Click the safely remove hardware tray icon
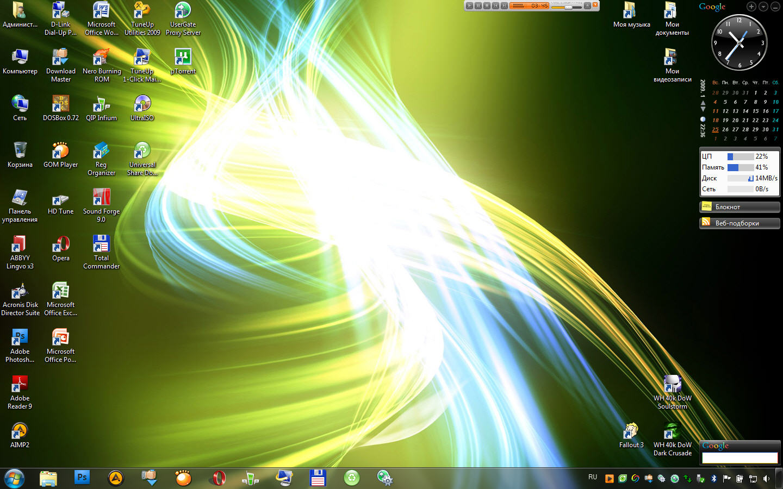 pos(700,479)
